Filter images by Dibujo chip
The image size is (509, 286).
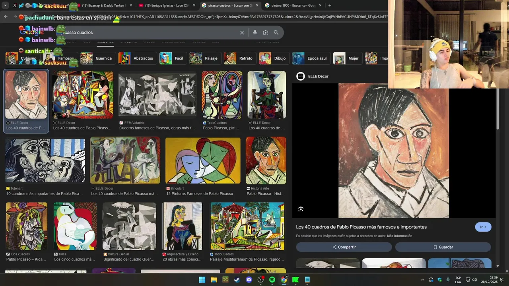(273, 58)
